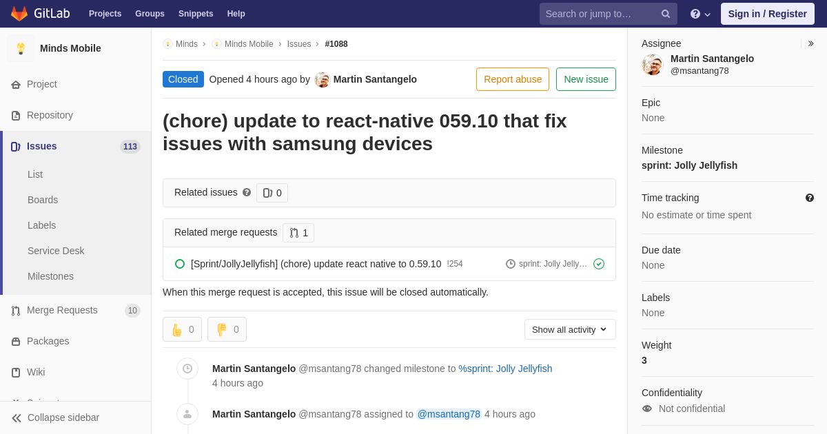The height and width of the screenshot is (434, 827).
Task: Open Milestones in sidebar
Action: tap(50, 276)
